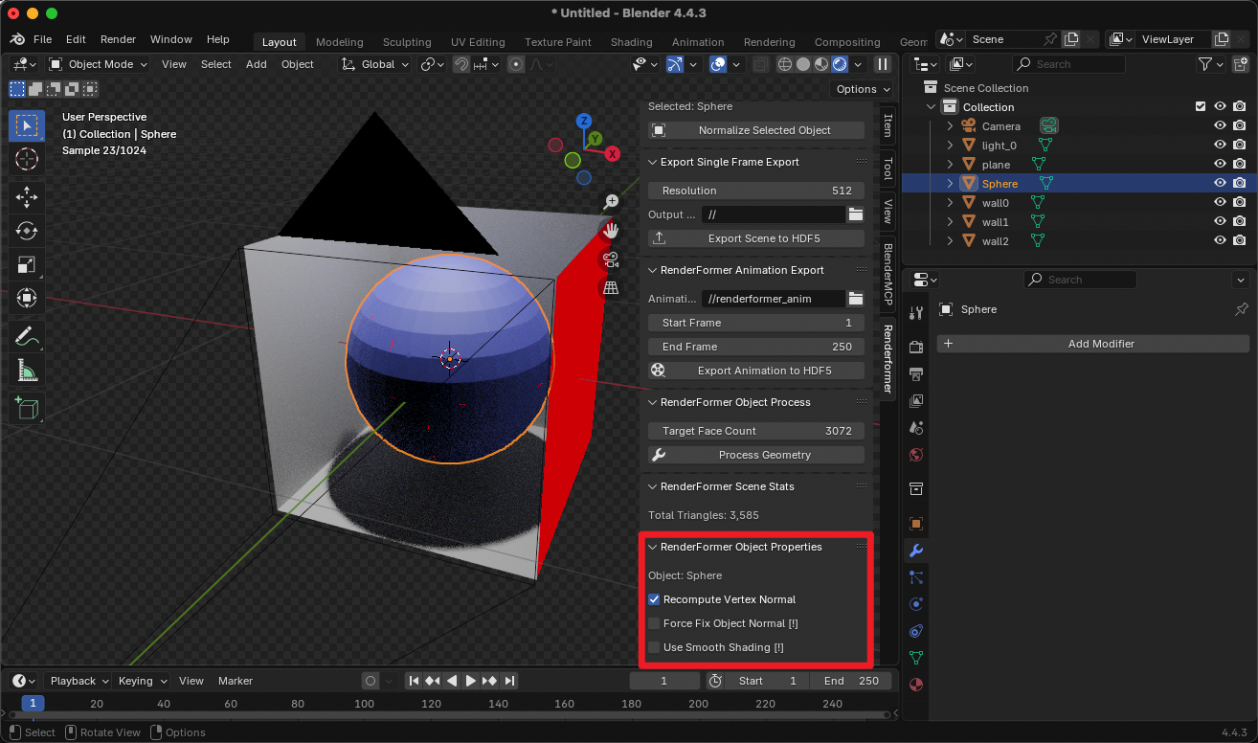This screenshot has height=743, width=1258.
Task: Switch to the Shading workspace tab
Action: pos(631,42)
